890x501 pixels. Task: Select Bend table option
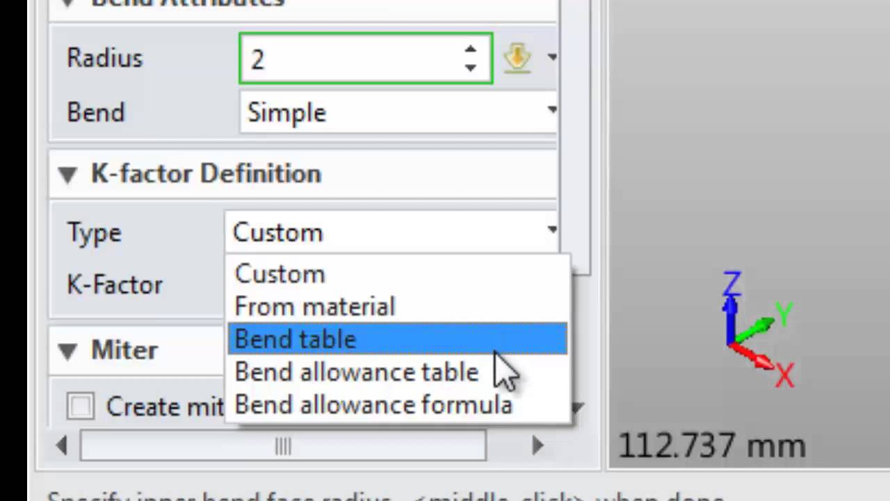tap(296, 340)
